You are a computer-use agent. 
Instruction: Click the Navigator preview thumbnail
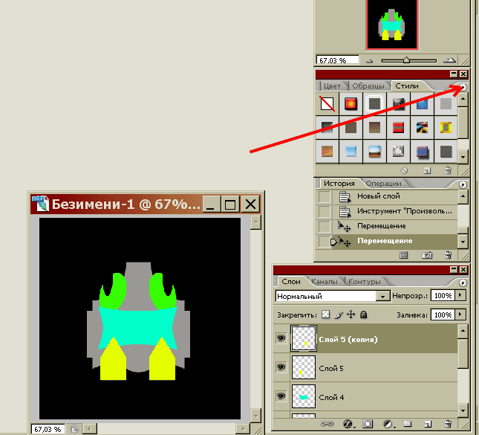point(392,24)
